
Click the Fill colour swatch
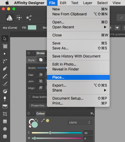point(32,28)
